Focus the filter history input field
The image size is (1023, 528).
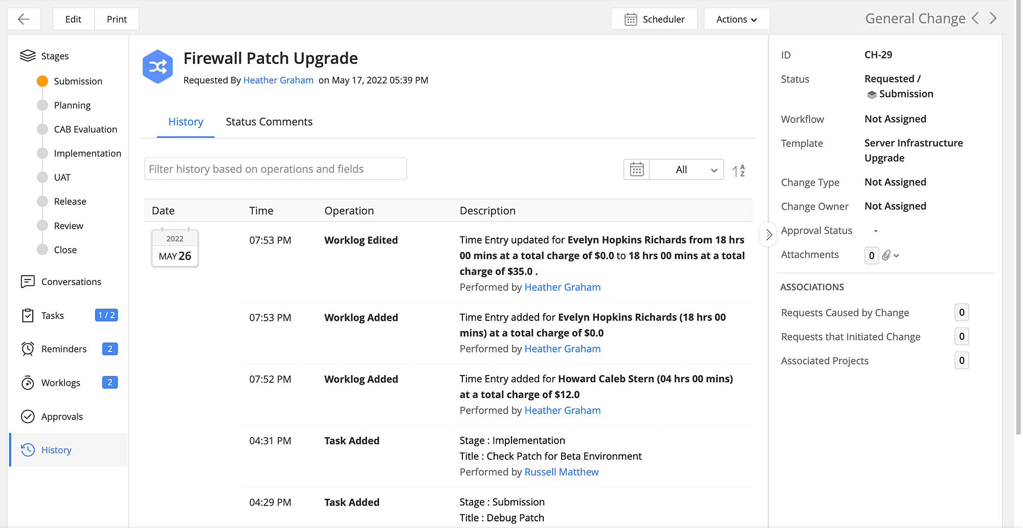[275, 169]
